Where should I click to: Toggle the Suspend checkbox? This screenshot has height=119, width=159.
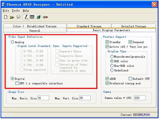[130, 42]
